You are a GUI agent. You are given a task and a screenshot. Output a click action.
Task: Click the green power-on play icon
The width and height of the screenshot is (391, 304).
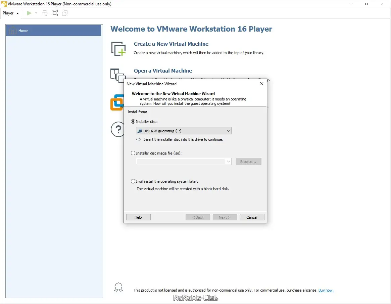pyautogui.click(x=29, y=13)
